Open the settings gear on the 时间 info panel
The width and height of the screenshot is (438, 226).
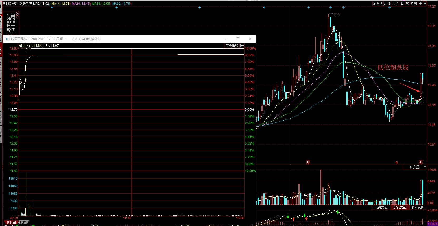tap(17, 17)
